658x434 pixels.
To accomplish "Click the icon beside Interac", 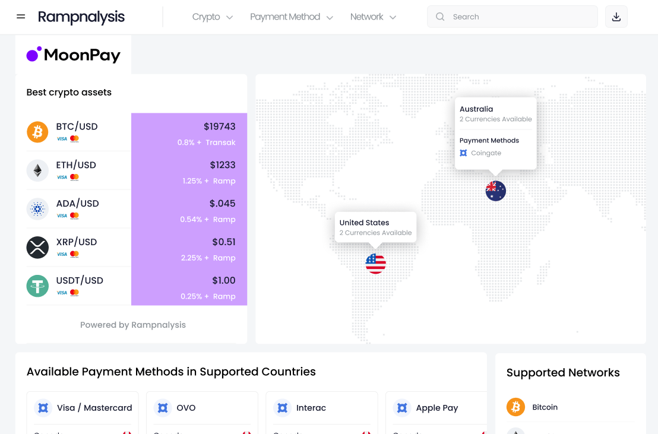I will [x=283, y=408].
